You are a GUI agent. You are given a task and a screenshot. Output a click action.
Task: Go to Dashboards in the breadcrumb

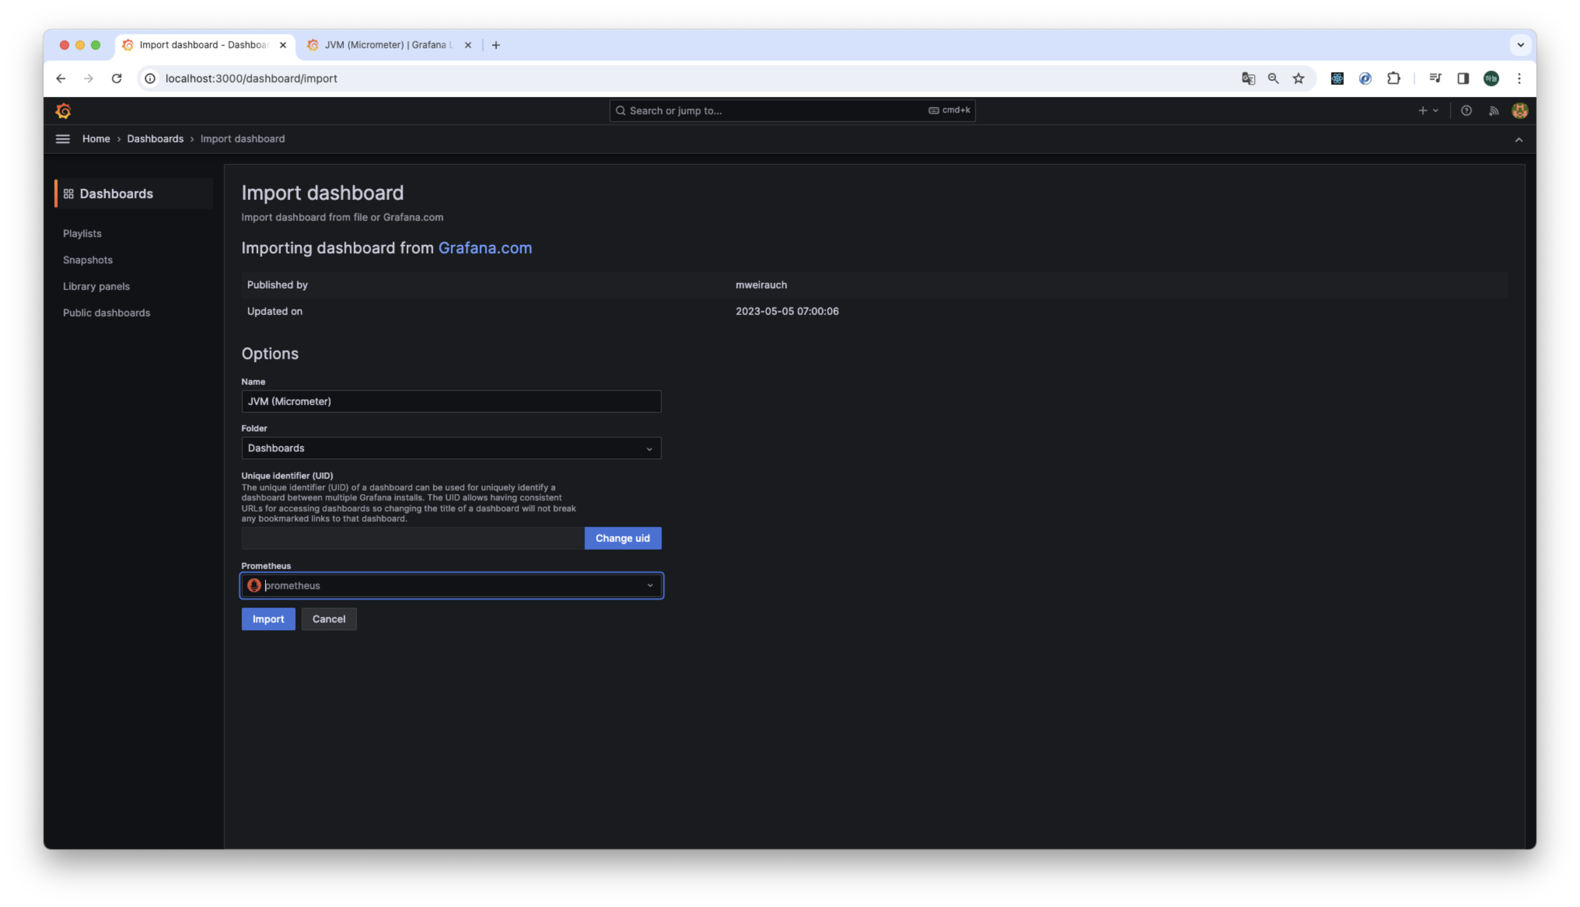click(x=155, y=139)
